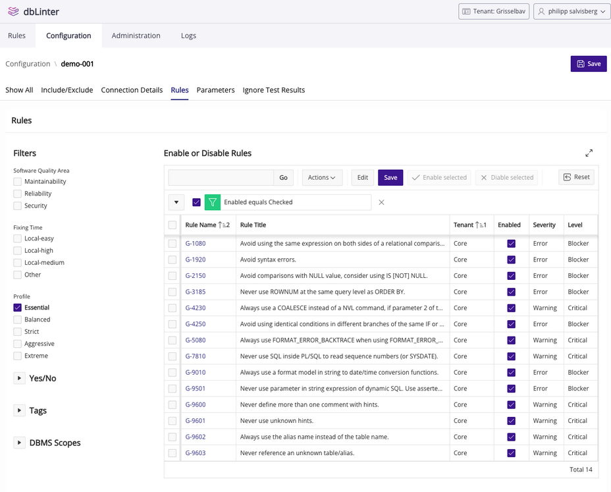The height and width of the screenshot is (492, 611).
Task: Open the Tenant: Grisselbav selector
Action: click(493, 11)
